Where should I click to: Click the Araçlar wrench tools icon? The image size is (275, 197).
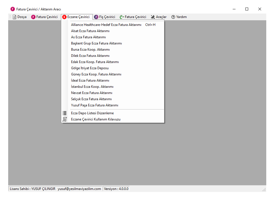153,17
